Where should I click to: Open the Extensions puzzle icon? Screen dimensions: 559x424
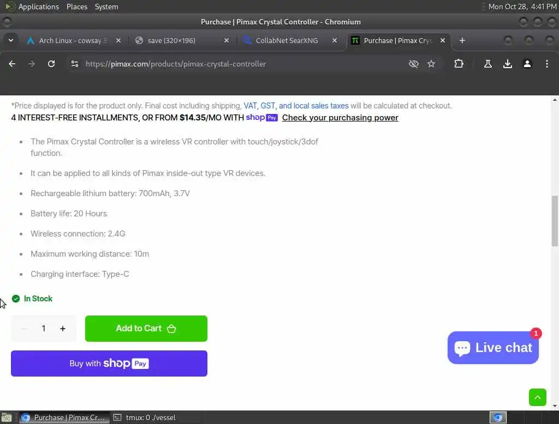459,64
